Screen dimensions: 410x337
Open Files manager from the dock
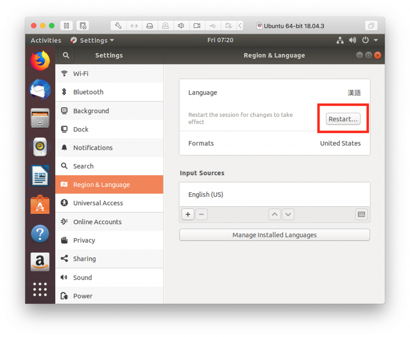pos(40,118)
